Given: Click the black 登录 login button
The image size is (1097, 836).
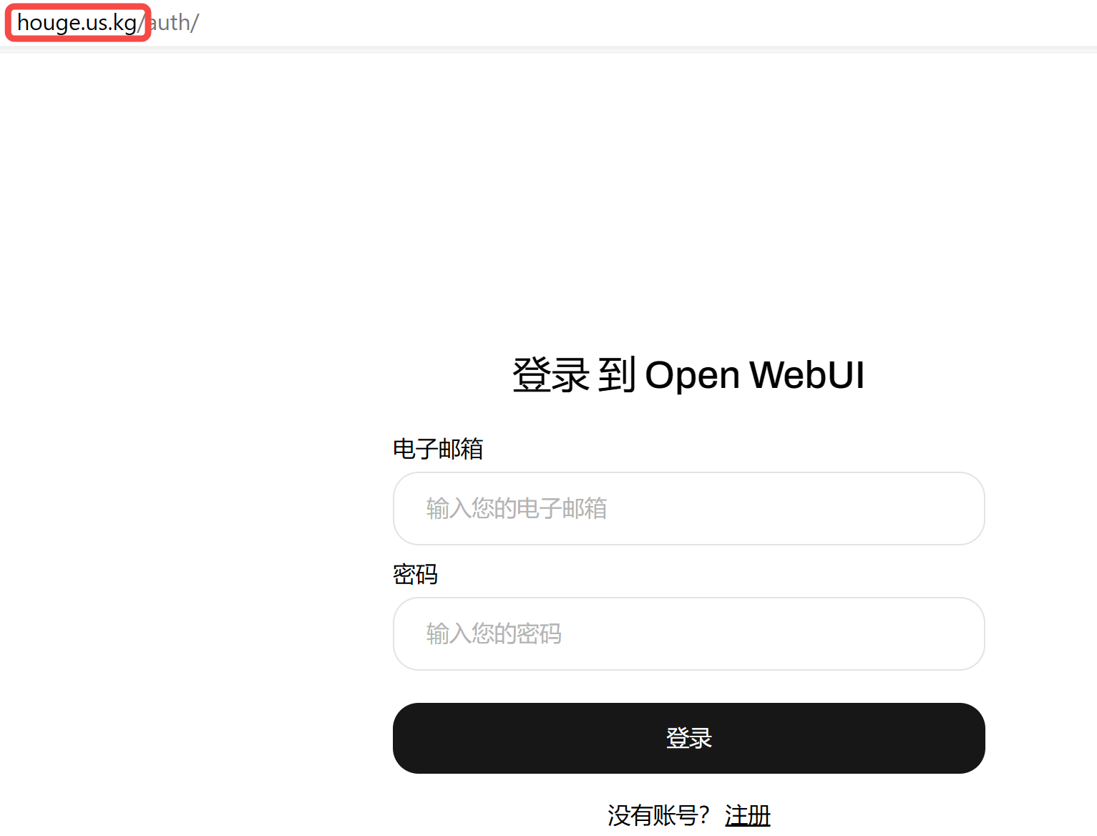Looking at the screenshot, I should click(x=688, y=738).
